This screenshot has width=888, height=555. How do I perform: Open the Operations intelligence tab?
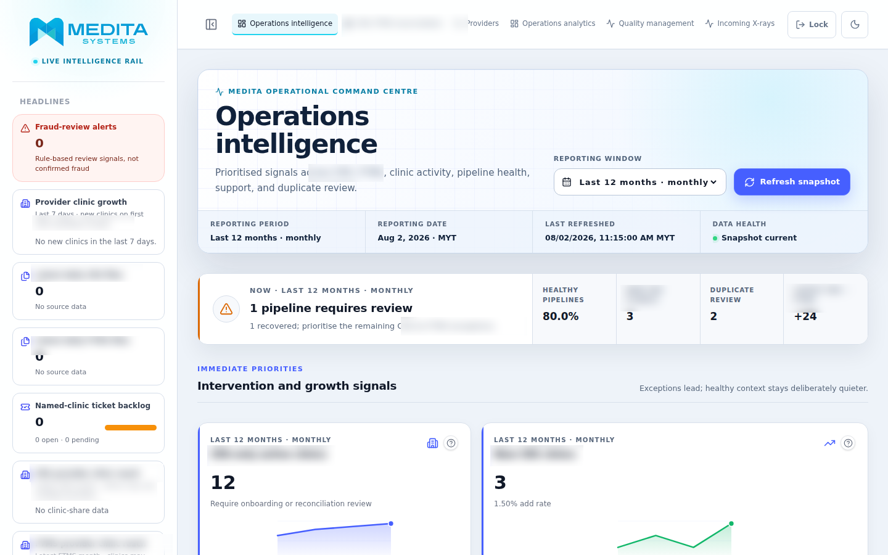[x=285, y=23]
